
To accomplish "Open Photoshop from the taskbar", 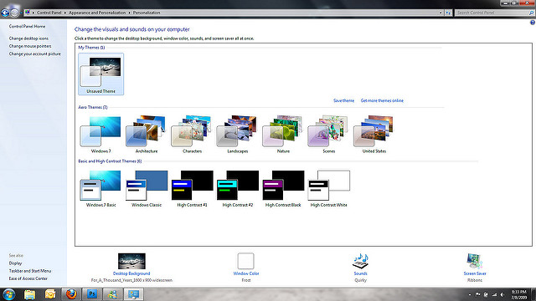I will (x=92, y=293).
